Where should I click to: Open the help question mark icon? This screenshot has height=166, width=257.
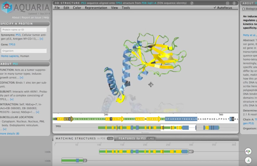(192, 3)
